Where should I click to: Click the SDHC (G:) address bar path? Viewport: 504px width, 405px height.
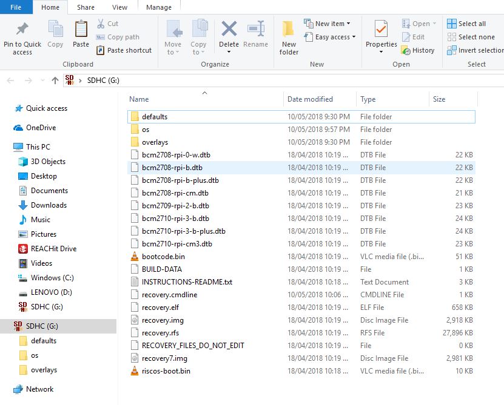(x=103, y=81)
